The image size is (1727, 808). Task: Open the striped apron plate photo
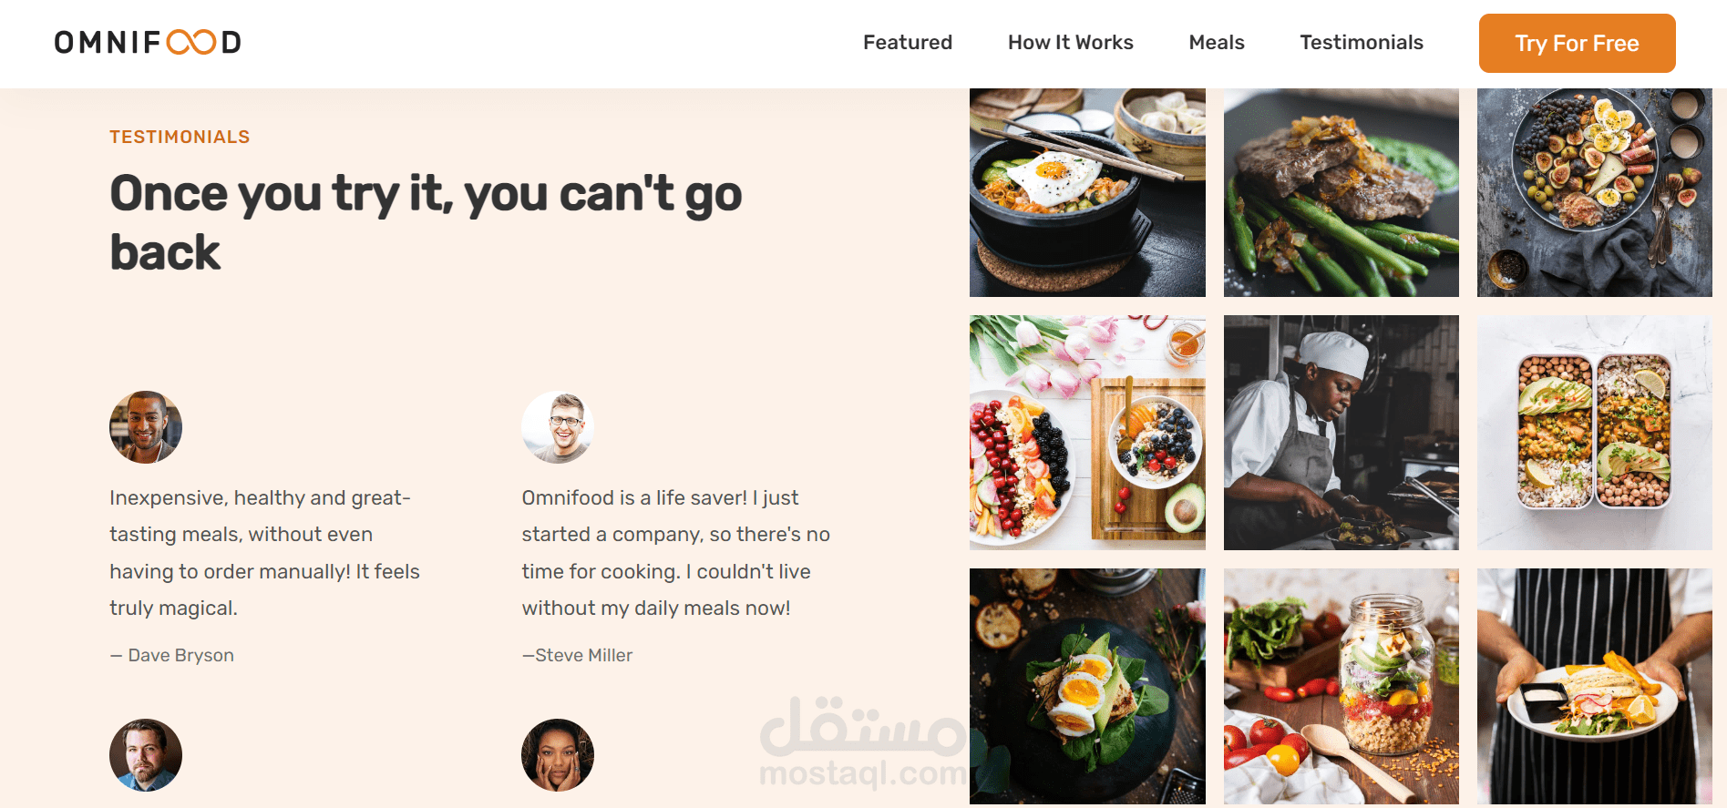point(1595,686)
